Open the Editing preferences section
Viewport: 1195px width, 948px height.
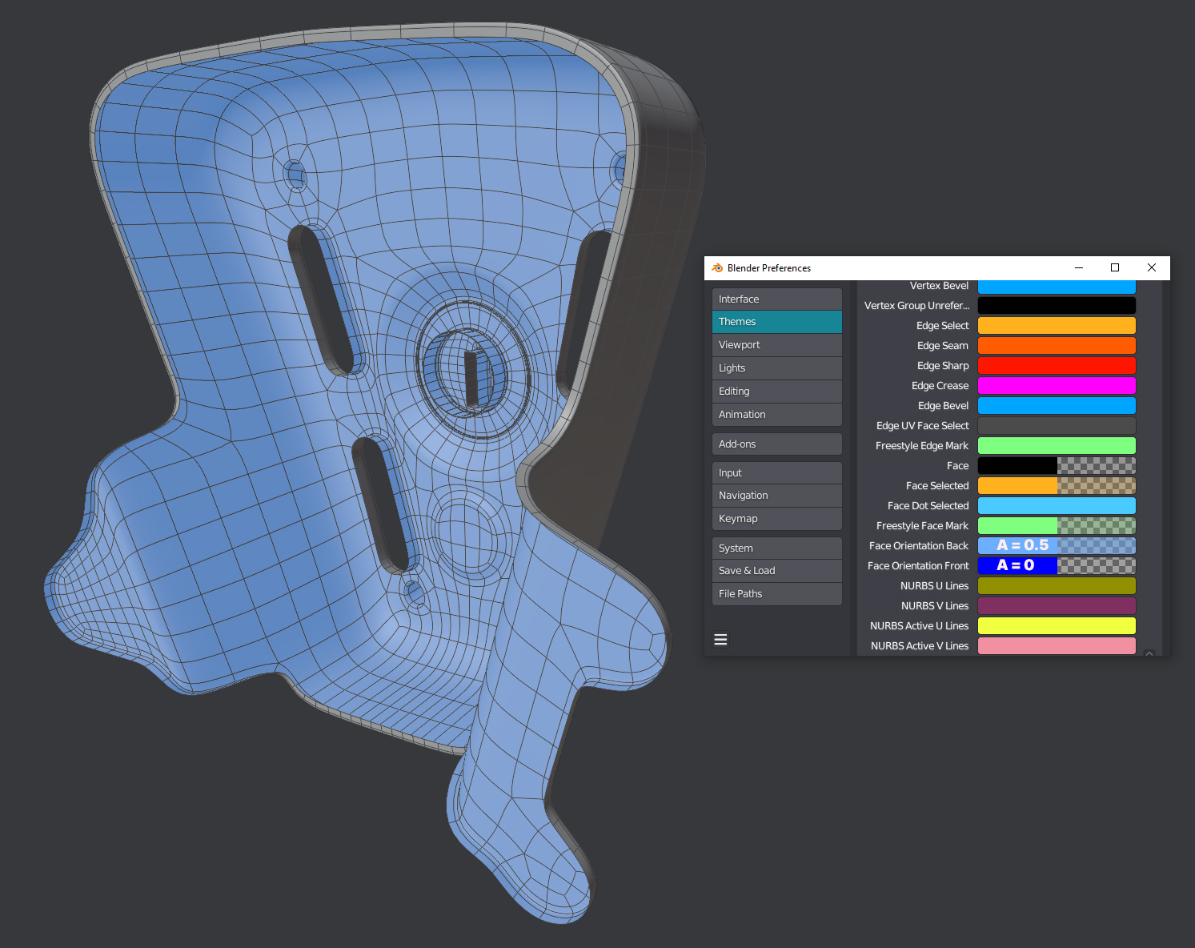(x=776, y=391)
